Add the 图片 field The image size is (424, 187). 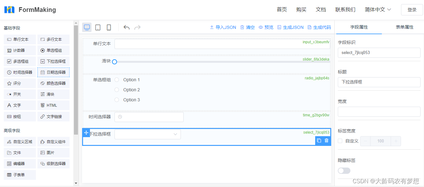53,153
